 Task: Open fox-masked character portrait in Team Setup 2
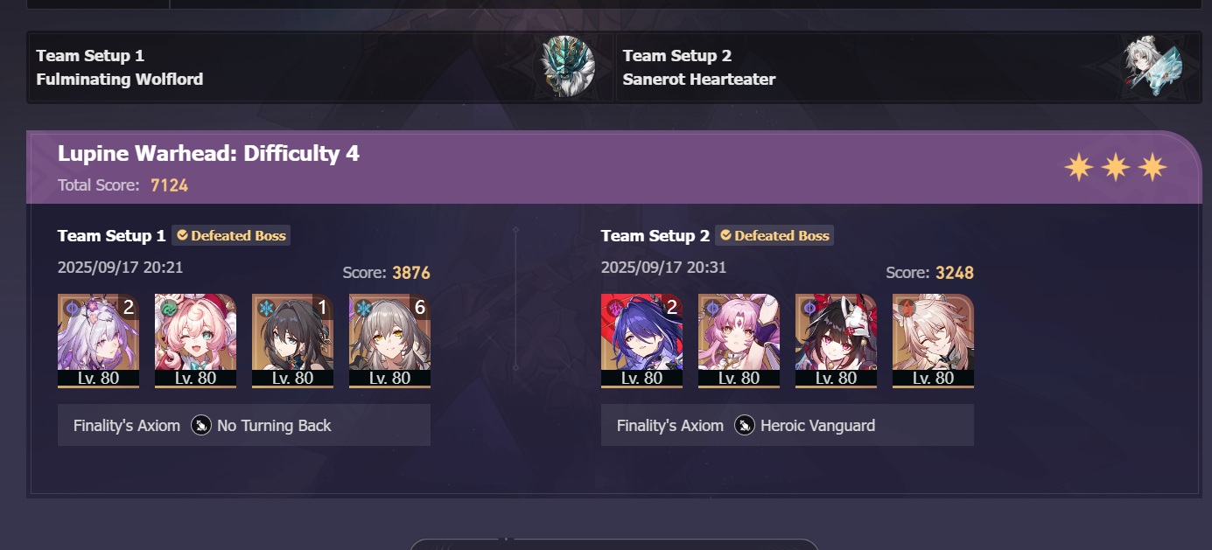[x=836, y=341]
